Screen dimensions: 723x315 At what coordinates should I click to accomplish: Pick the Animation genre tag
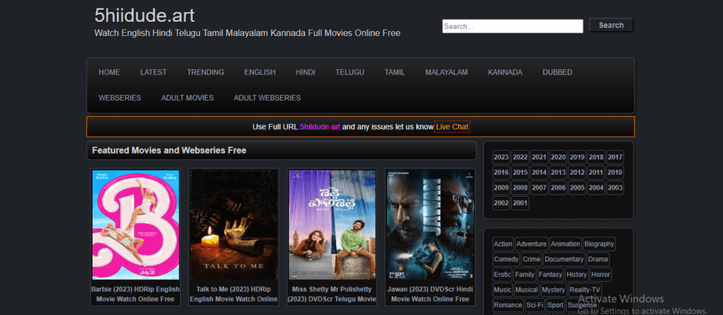(565, 244)
